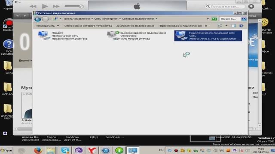Open the A State album thumbnail in iTunes
The width and height of the screenshot is (275, 154).
pos(27,105)
